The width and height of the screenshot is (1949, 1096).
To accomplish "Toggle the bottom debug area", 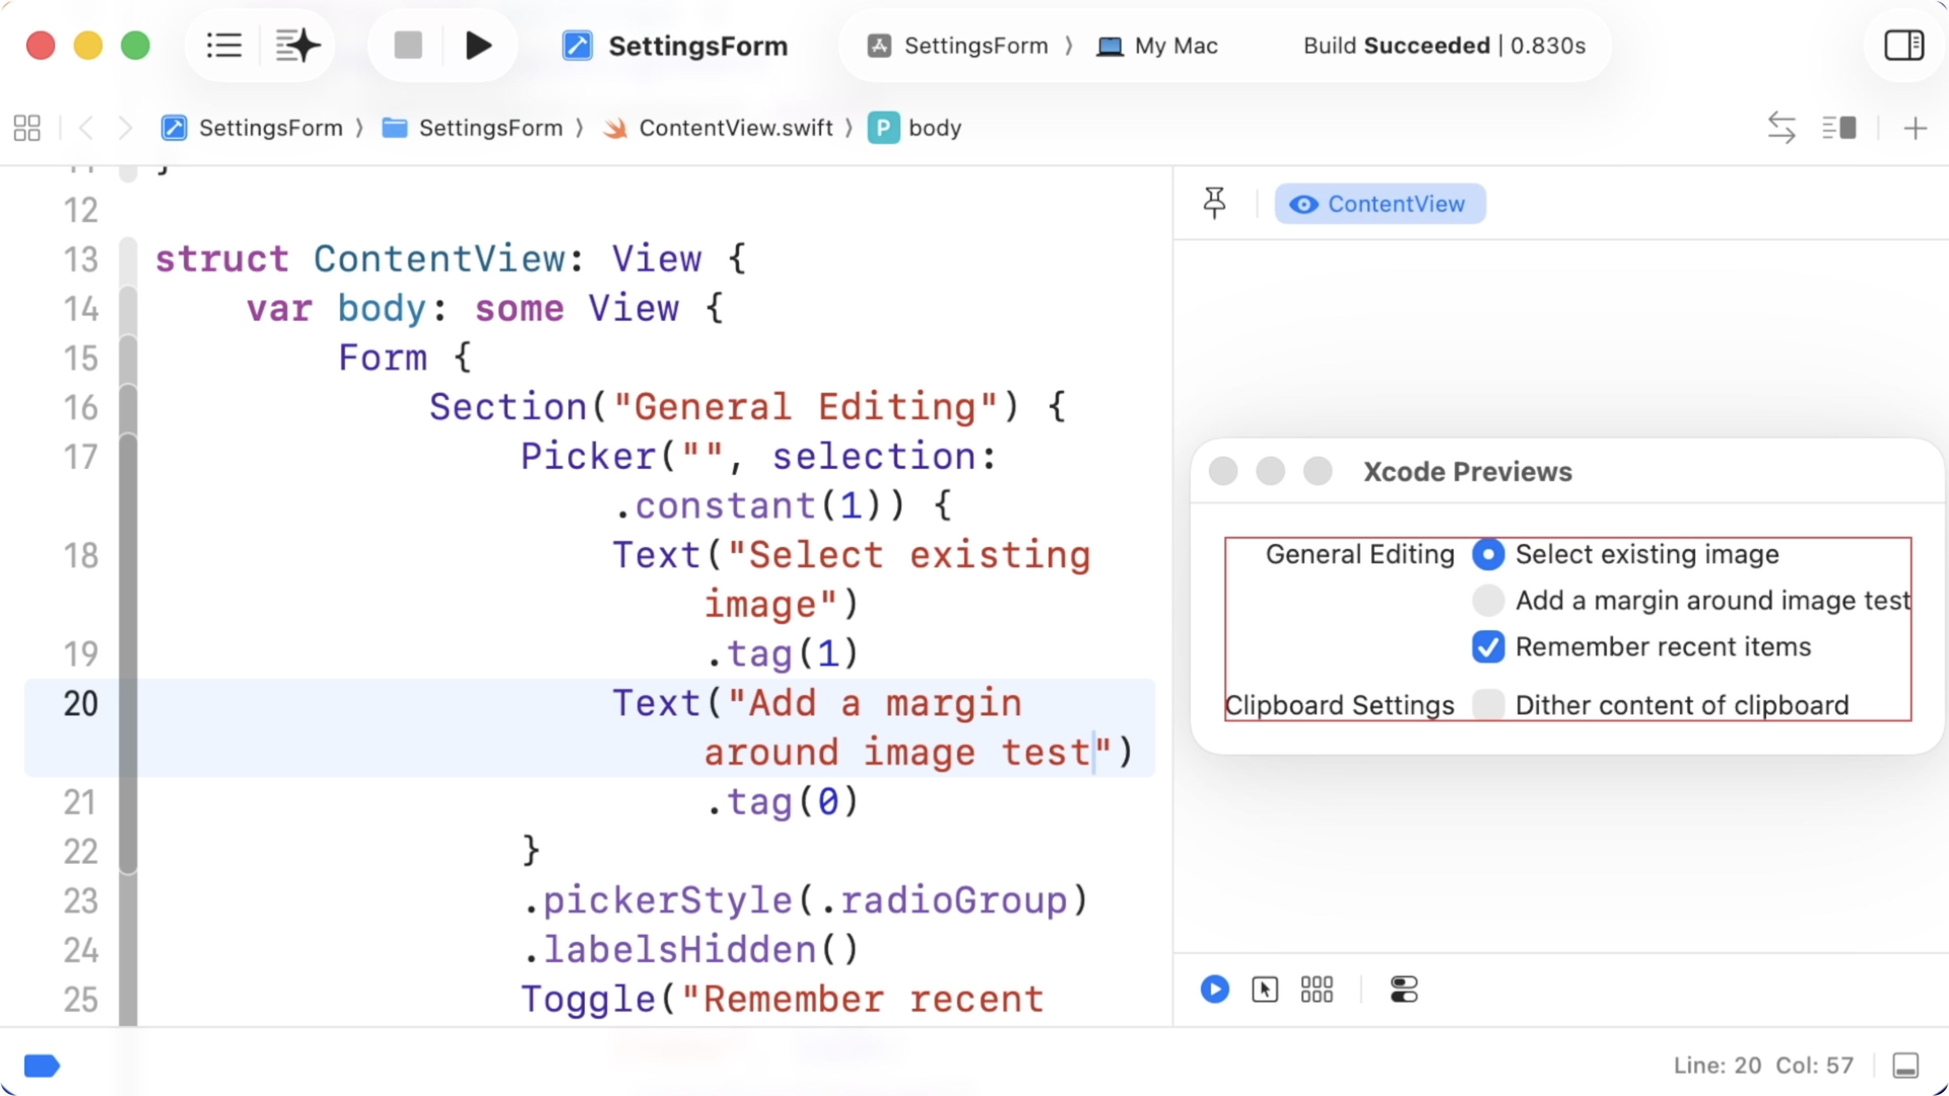I will [x=1905, y=1065].
